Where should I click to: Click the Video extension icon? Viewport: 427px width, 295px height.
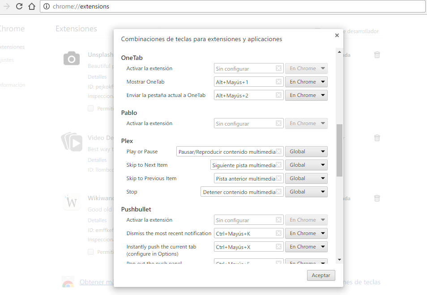(x=72, y=142)
